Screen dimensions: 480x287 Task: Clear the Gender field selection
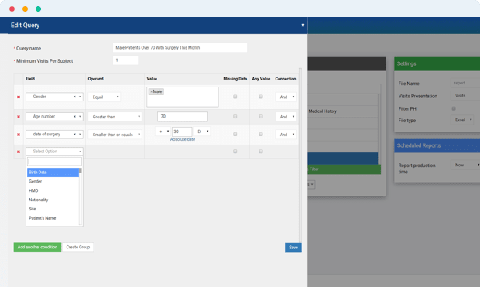pyautogui.click(x=74, y=97)
